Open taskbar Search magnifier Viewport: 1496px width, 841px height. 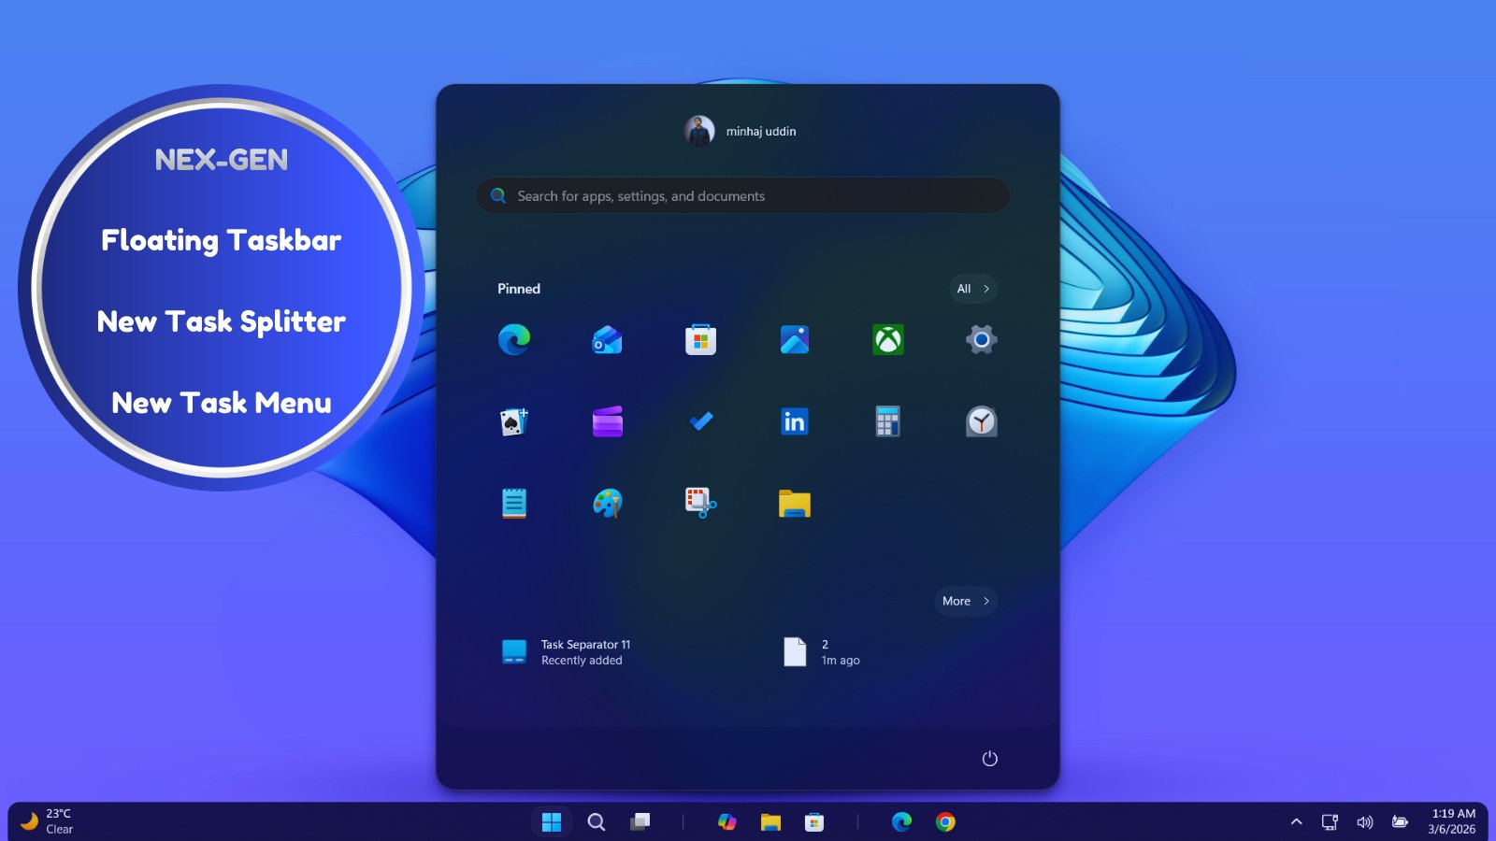tap(596, 822)
